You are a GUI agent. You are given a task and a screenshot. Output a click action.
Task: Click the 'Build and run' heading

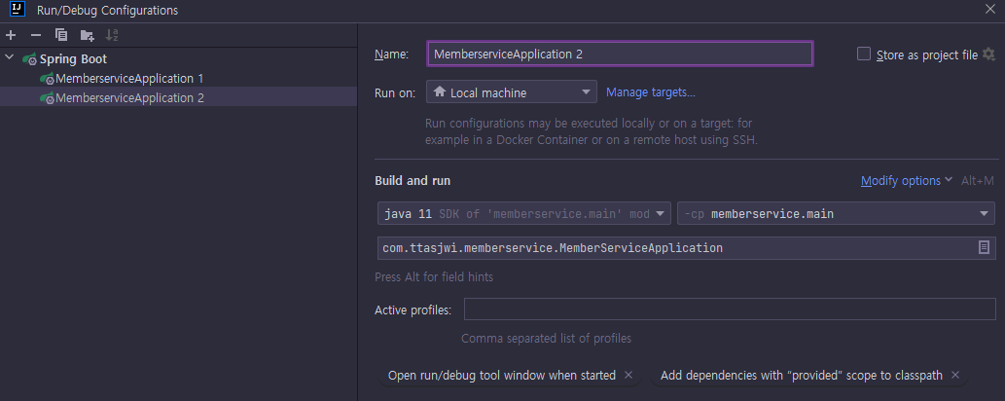coord(413,181)
